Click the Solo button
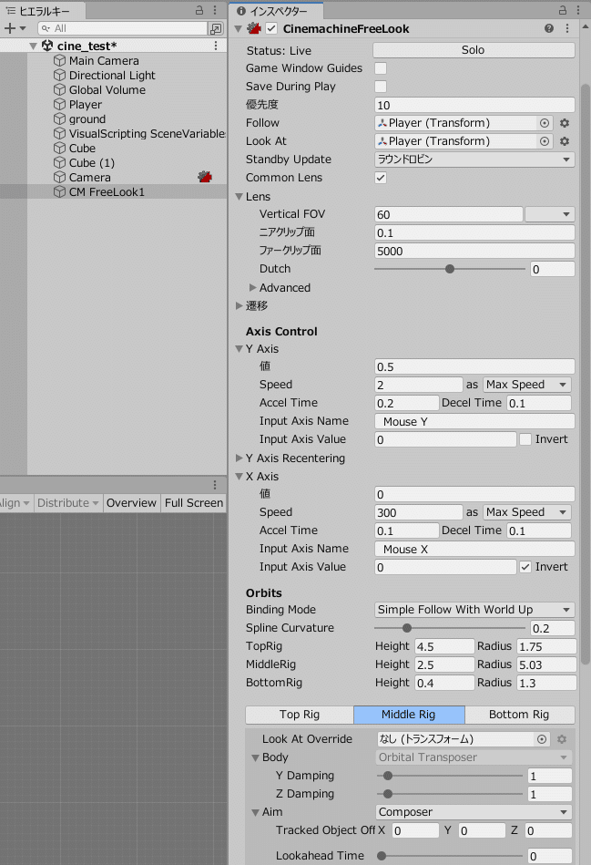 pos(474,50)
